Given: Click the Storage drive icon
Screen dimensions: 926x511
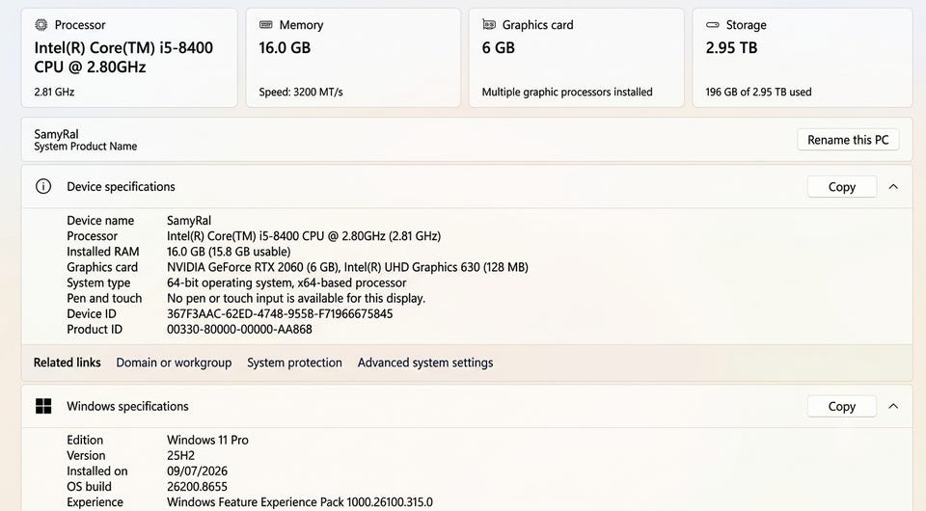Looking at the screenshot, I should [713, 25].
